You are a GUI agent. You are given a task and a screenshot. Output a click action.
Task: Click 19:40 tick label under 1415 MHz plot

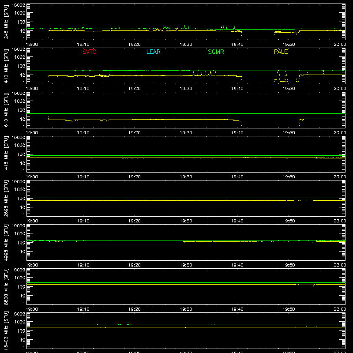[x=237, y=177]
